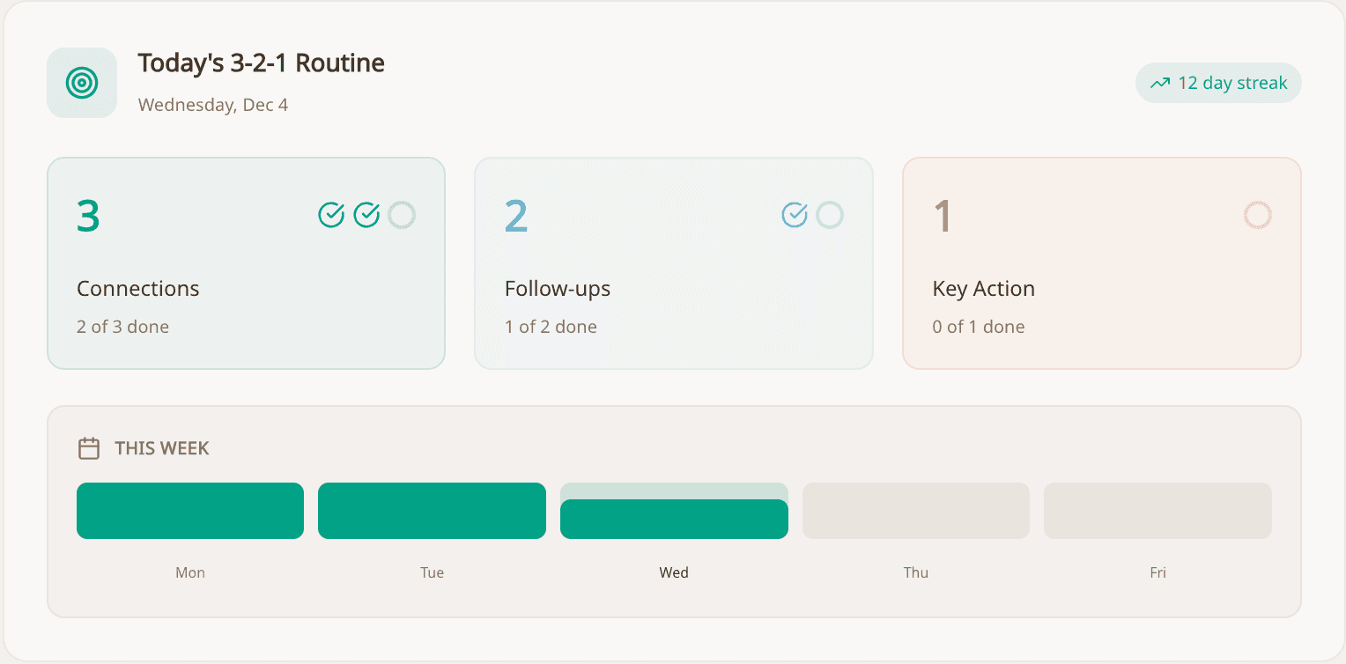Toggle the second completed Connections check circle
1346x664 pixels.
click(366, 214)
